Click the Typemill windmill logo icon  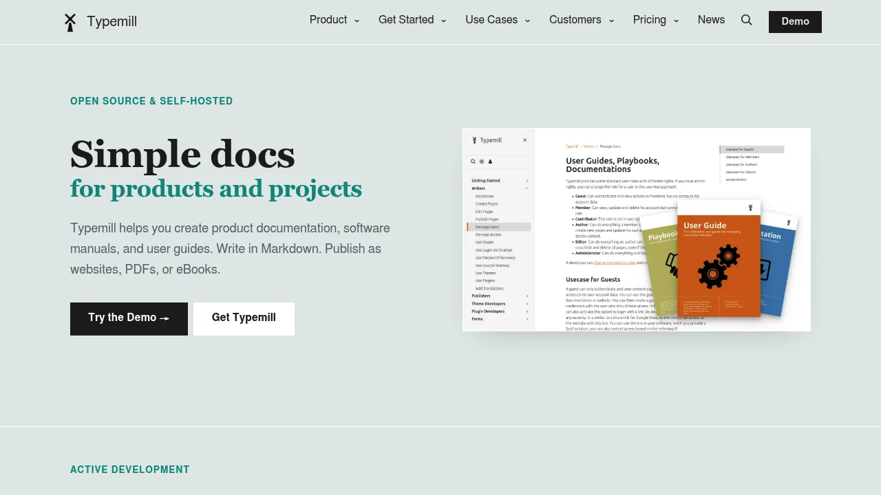[x=70, y=22]
